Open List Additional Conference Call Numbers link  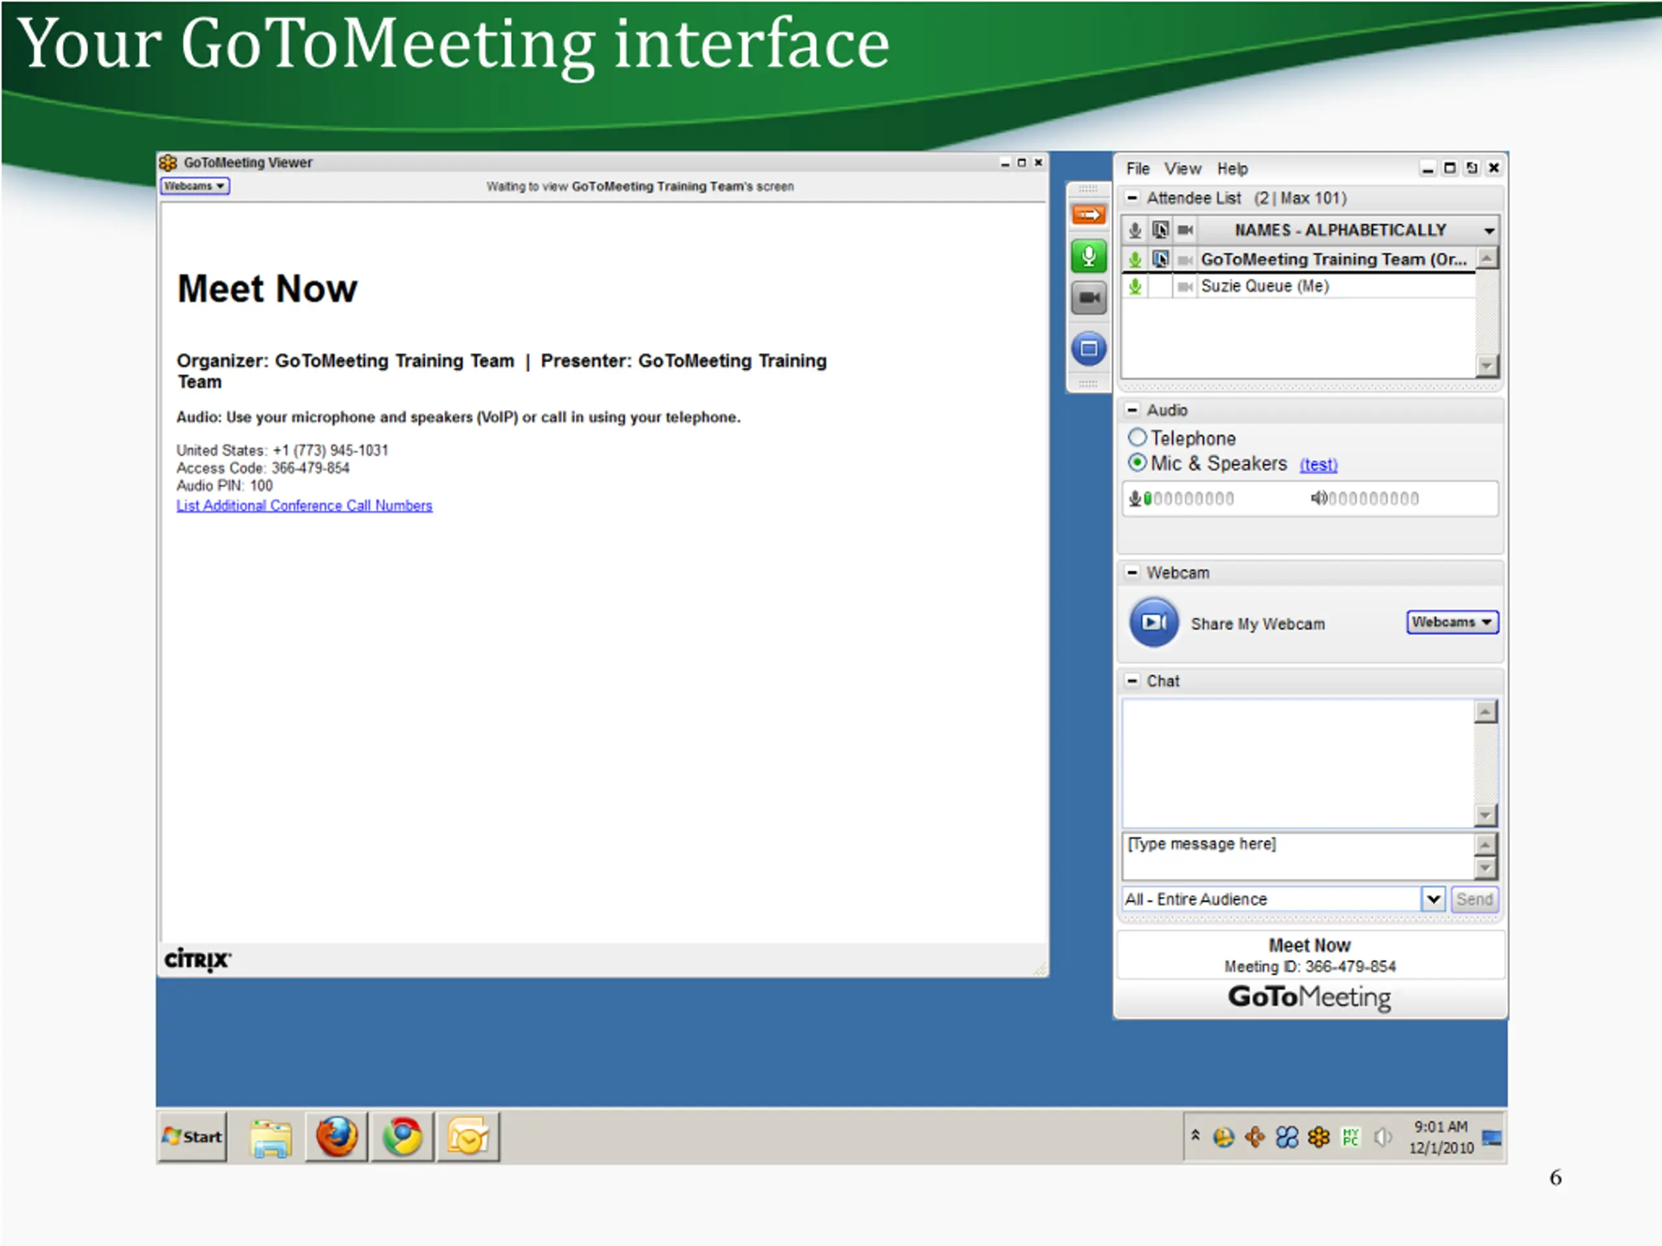pos(304,506)
